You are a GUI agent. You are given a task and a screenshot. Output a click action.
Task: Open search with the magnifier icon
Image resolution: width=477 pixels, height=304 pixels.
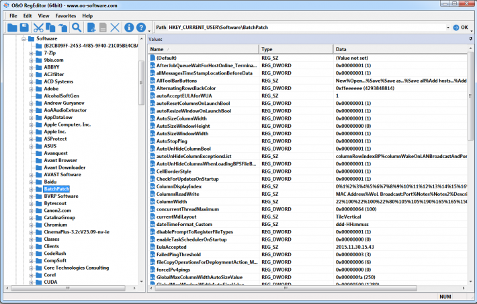point(77,28)
